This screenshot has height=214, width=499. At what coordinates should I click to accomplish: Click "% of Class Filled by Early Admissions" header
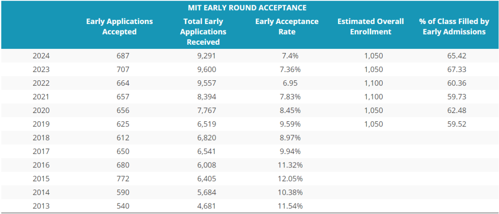[454, 27]
